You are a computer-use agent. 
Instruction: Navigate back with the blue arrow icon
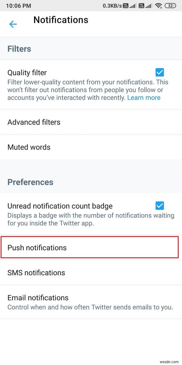pos(13,24)
